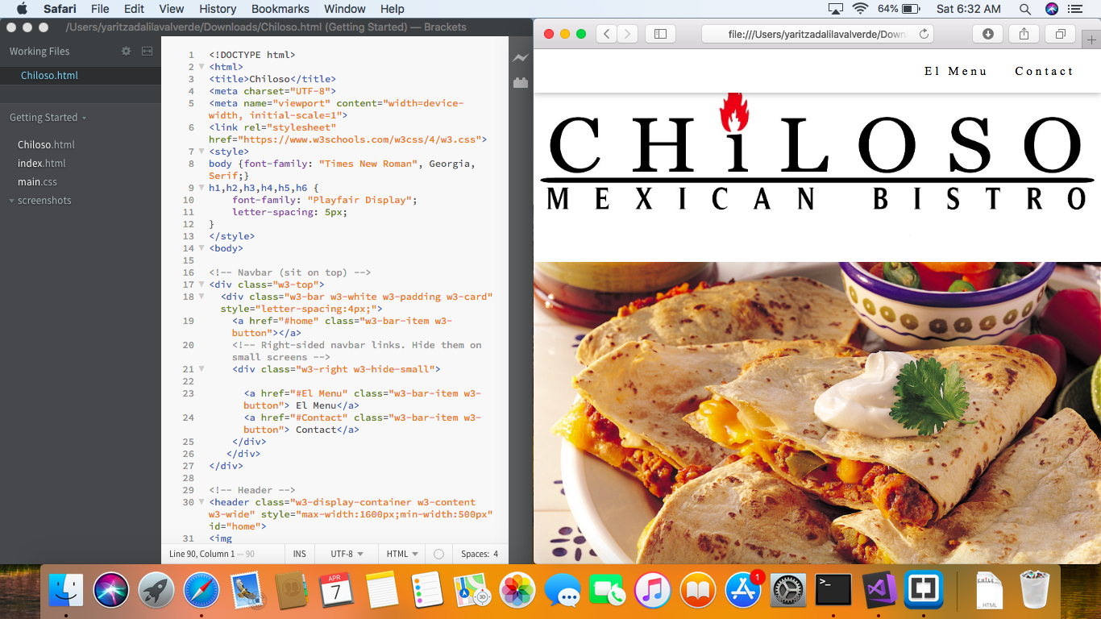Screen dimensions: 1101x619
Task: Open Chiloso.html in project tree
Action: tap(46, 144)
